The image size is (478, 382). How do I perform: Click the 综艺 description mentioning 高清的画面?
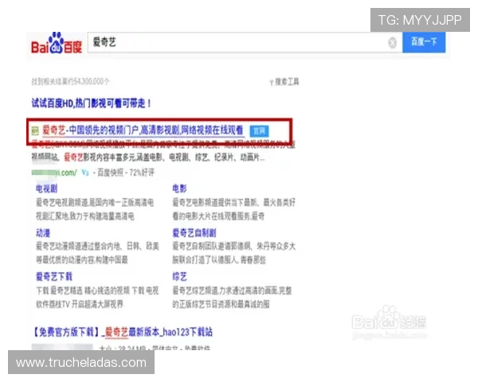point(233,297)
